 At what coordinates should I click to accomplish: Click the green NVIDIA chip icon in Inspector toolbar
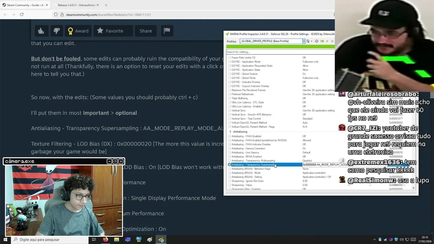point(322,41)
